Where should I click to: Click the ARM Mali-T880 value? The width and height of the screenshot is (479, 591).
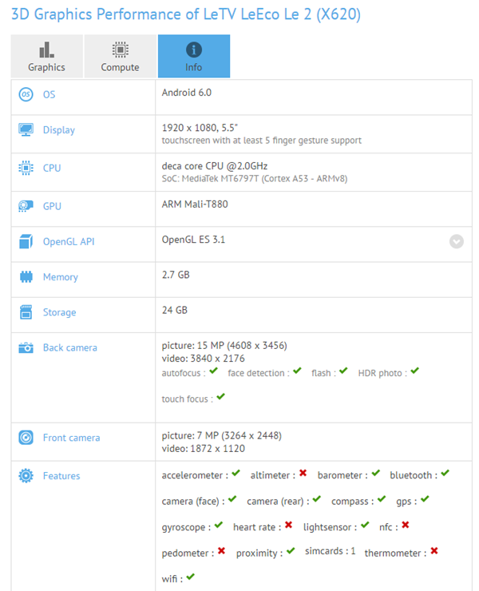(x=195, y=204)
